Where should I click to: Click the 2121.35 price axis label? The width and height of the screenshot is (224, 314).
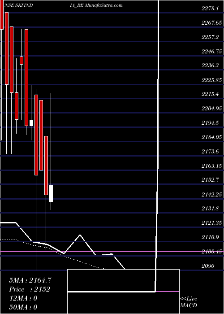pos(211,222)
